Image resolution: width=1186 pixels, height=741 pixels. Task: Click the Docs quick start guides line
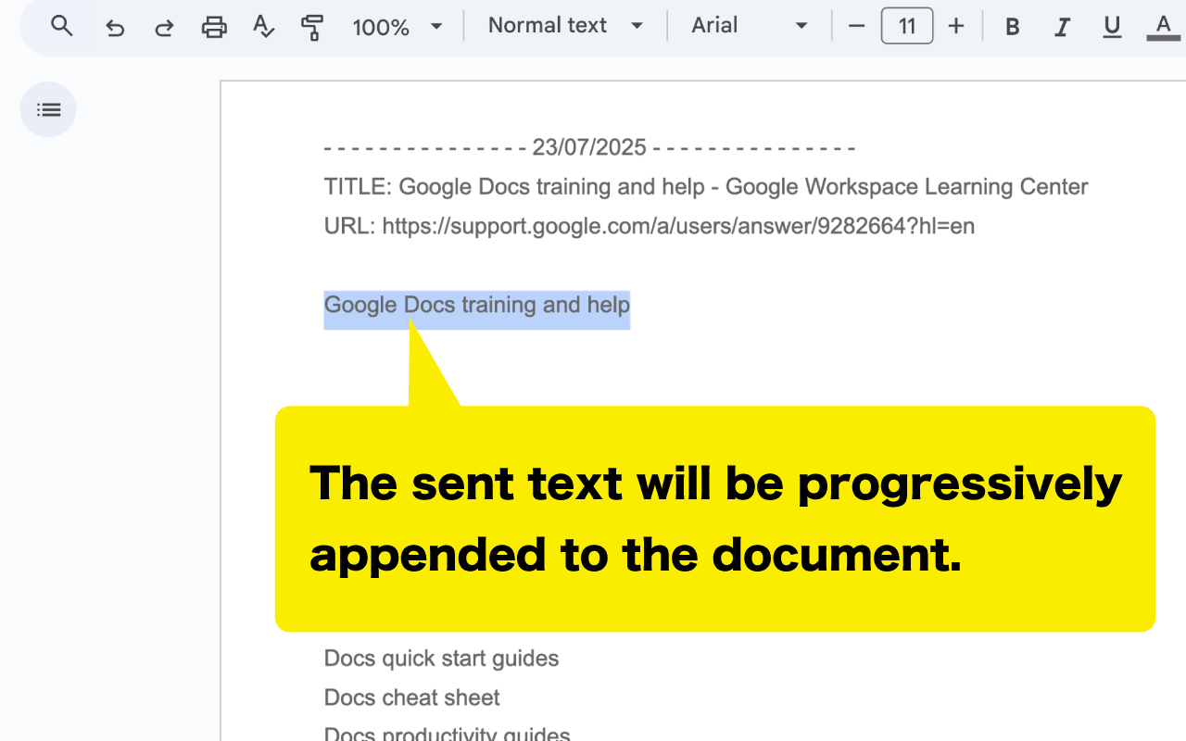tap(442, 659)
